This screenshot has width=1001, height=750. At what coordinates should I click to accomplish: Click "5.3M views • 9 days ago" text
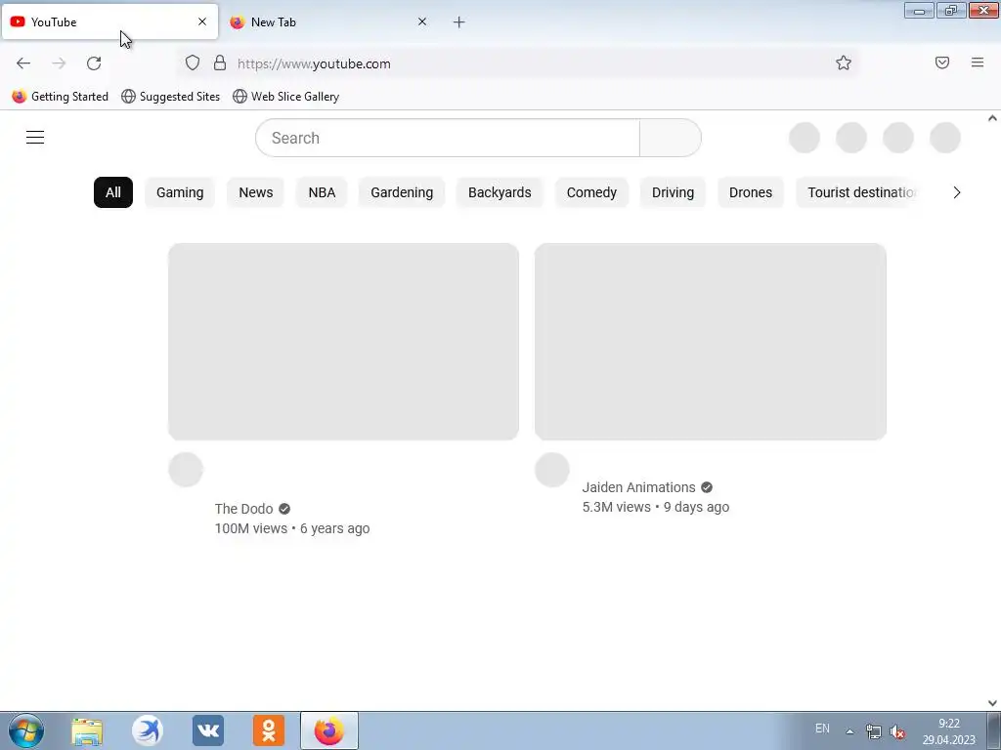coord(656,507)
